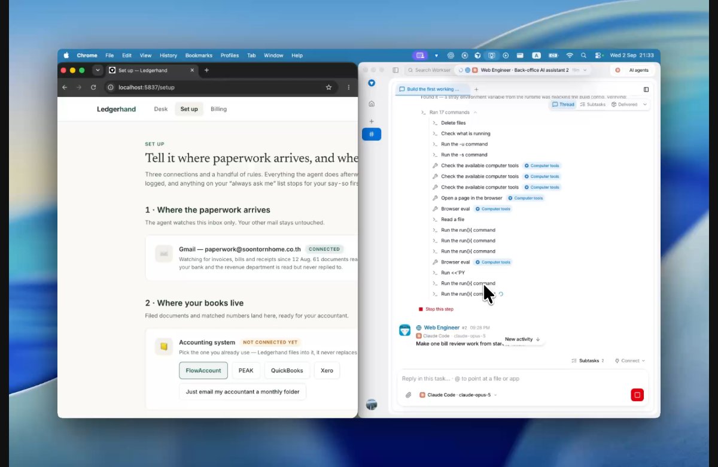The image size is (718, 467).
Task: Toggle the right side panel icon
Action: [646, 89]
